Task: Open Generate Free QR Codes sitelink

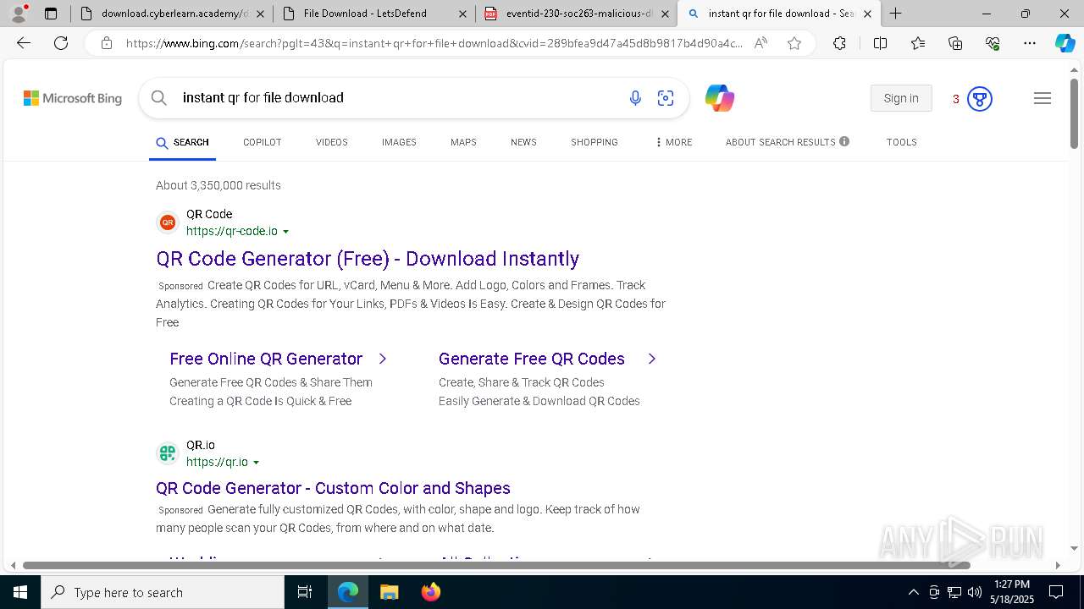Action: [x=532, y=359]
